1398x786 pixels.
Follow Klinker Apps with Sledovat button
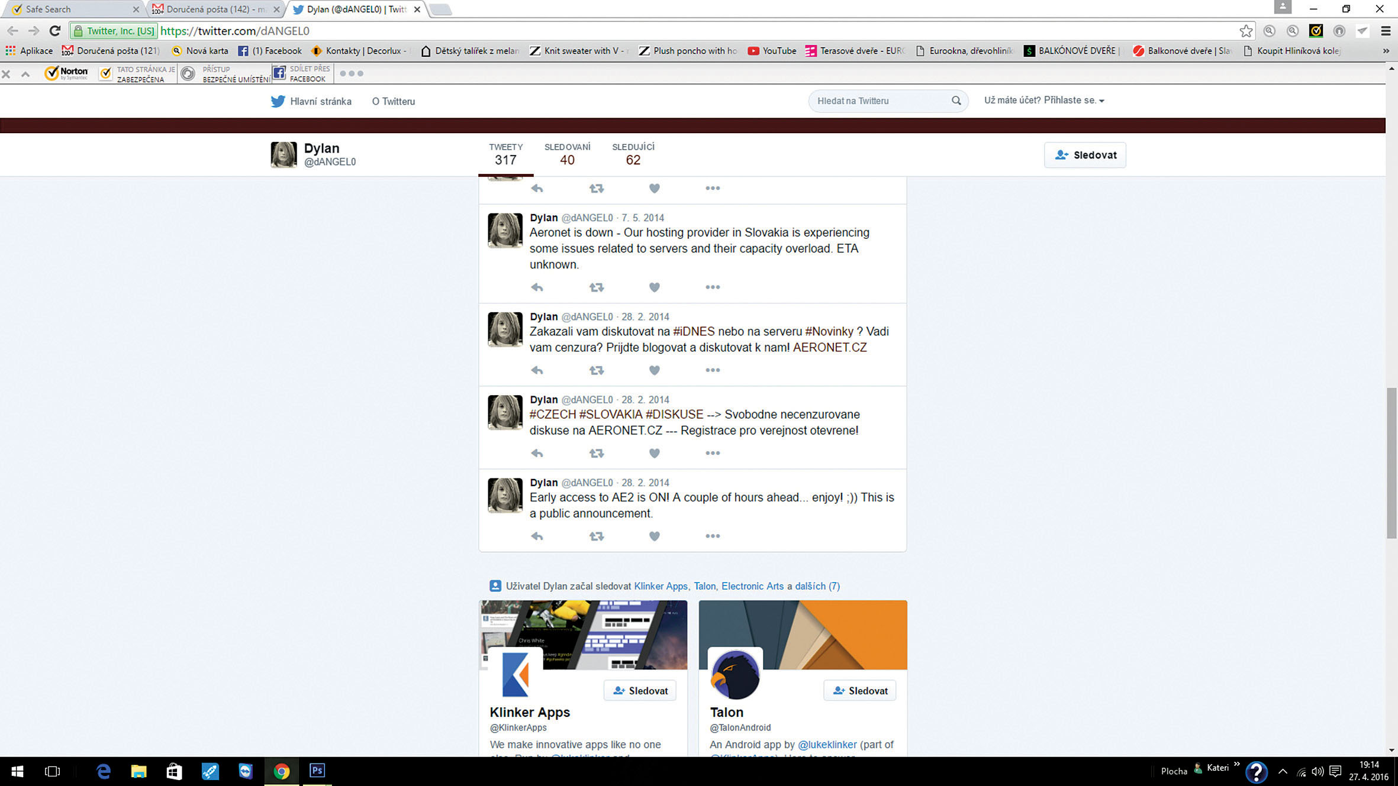point(640,690)
